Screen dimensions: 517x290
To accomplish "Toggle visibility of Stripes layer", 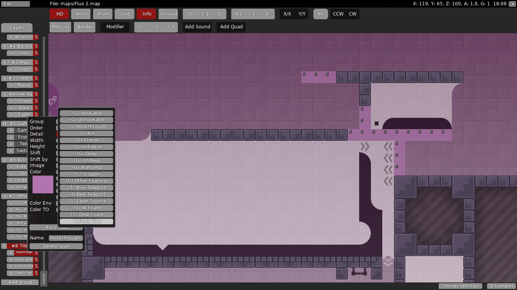I will [11, 101].
